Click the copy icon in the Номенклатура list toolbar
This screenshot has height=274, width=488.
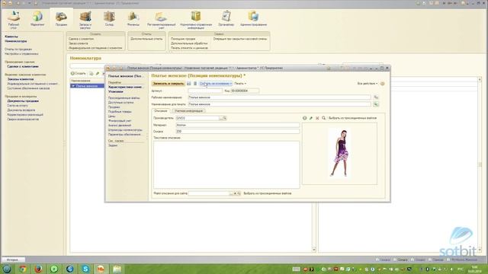pos(91,74)
